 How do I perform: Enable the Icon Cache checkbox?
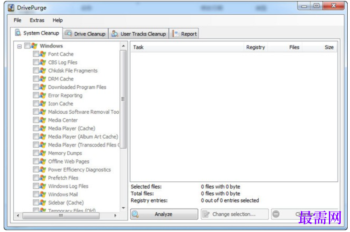pyautogui.click(x=36, y=104)
